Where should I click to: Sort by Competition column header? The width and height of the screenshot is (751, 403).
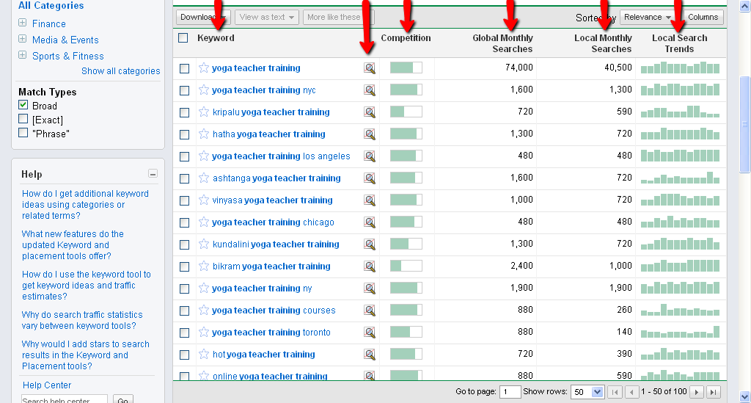[406, 38]
